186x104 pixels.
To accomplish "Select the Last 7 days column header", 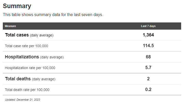I will 148,26.
